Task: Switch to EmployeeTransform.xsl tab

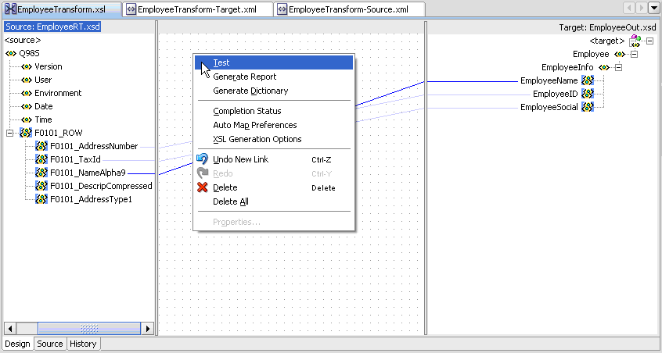Action: [x=62, y=9]
